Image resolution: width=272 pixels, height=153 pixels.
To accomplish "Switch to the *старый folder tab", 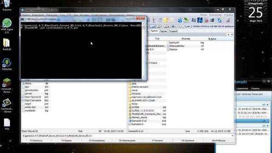I will tap(173, 31).
